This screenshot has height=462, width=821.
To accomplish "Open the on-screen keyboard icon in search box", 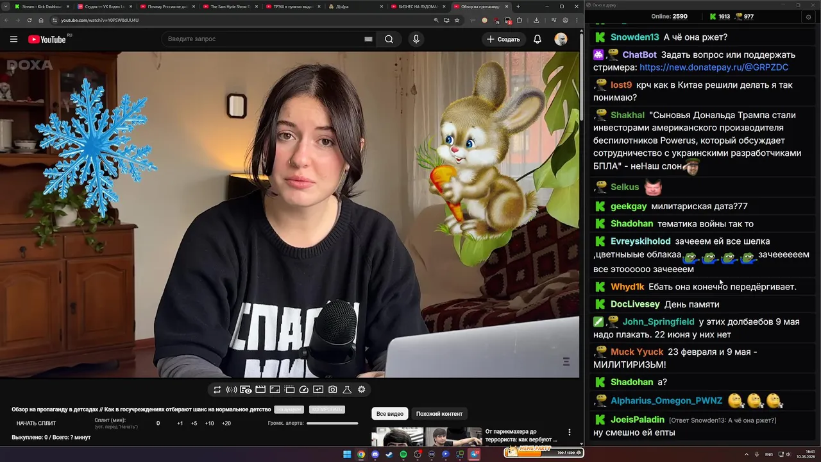I will (x=368, y=39).
